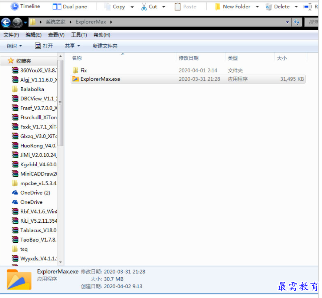Select Fxxk_V1.7.1 in favorites
The image size is (322, 298).
click(34, 127)
